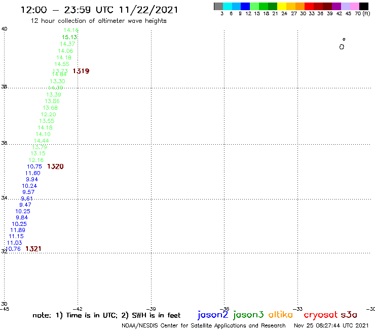Select the wave height reading 14.37
This screenshot has height=330, width=375.
coord(67,44)
